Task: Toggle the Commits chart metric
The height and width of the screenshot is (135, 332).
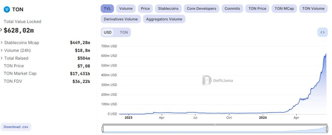Action: (232, 9)
